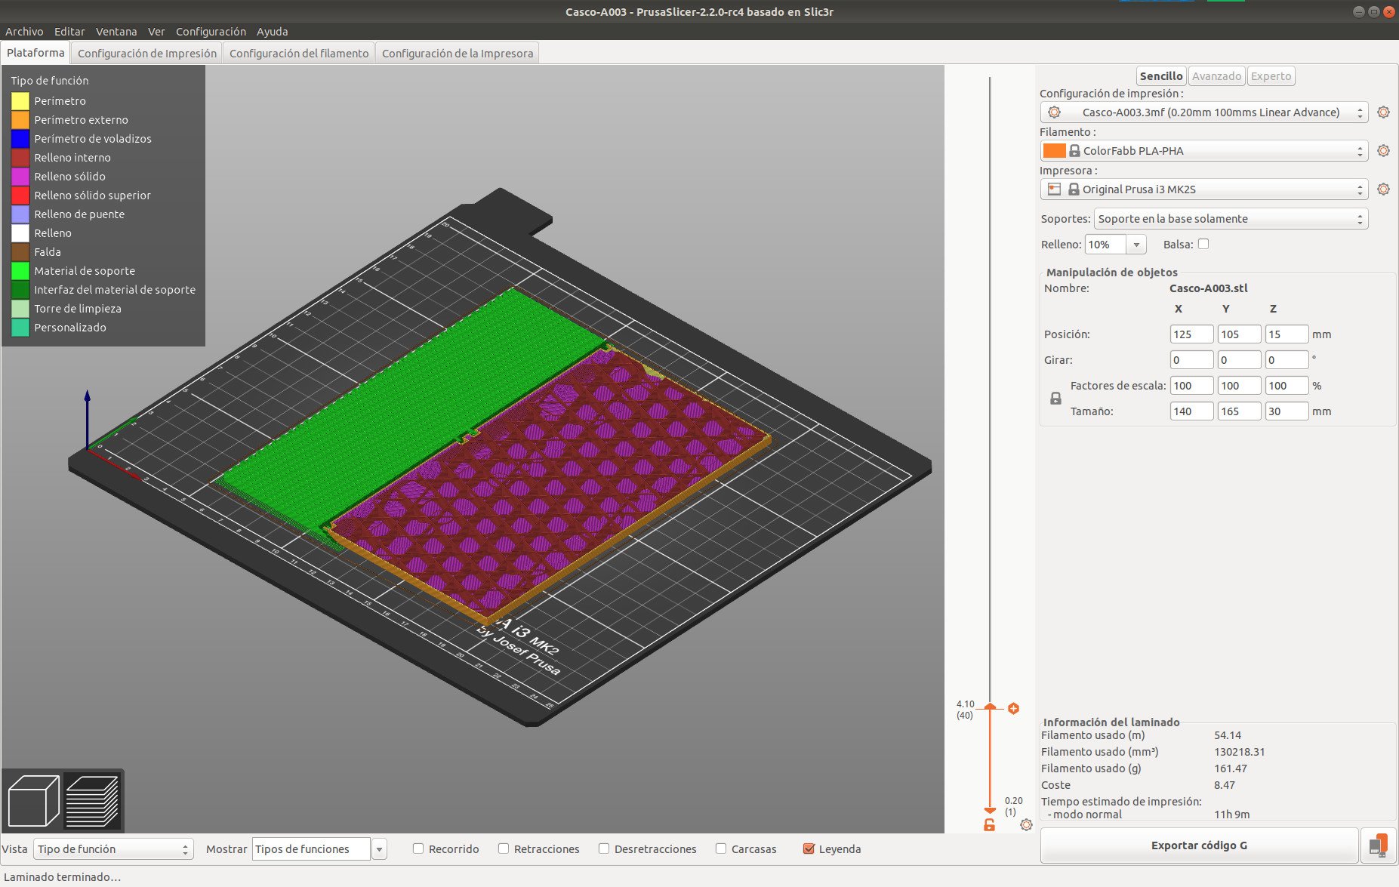Click the Material de soporte green legend swatch
The image size is (1399, 887).
(20, 270)
